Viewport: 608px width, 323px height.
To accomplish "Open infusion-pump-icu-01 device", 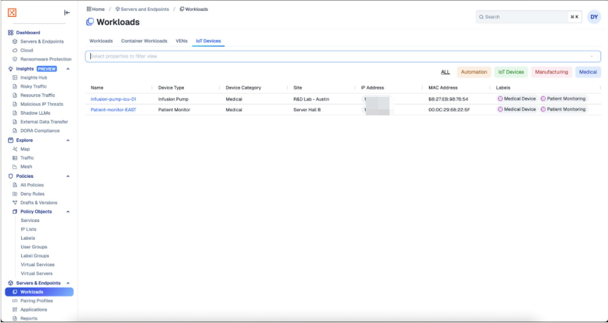I will (113, 99).
